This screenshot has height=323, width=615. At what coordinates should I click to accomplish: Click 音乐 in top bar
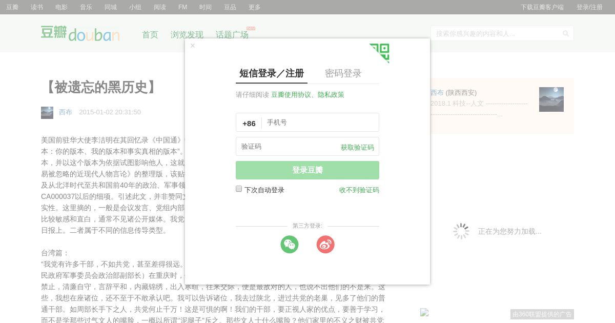(86, 7)
